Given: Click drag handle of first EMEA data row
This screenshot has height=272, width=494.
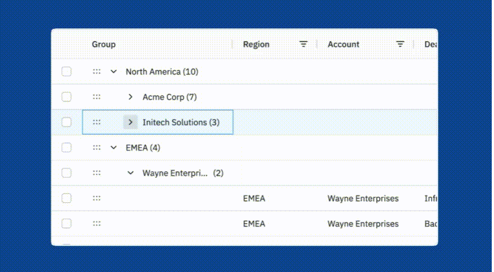Looking at the screenshot, I should tap(97, 198).
